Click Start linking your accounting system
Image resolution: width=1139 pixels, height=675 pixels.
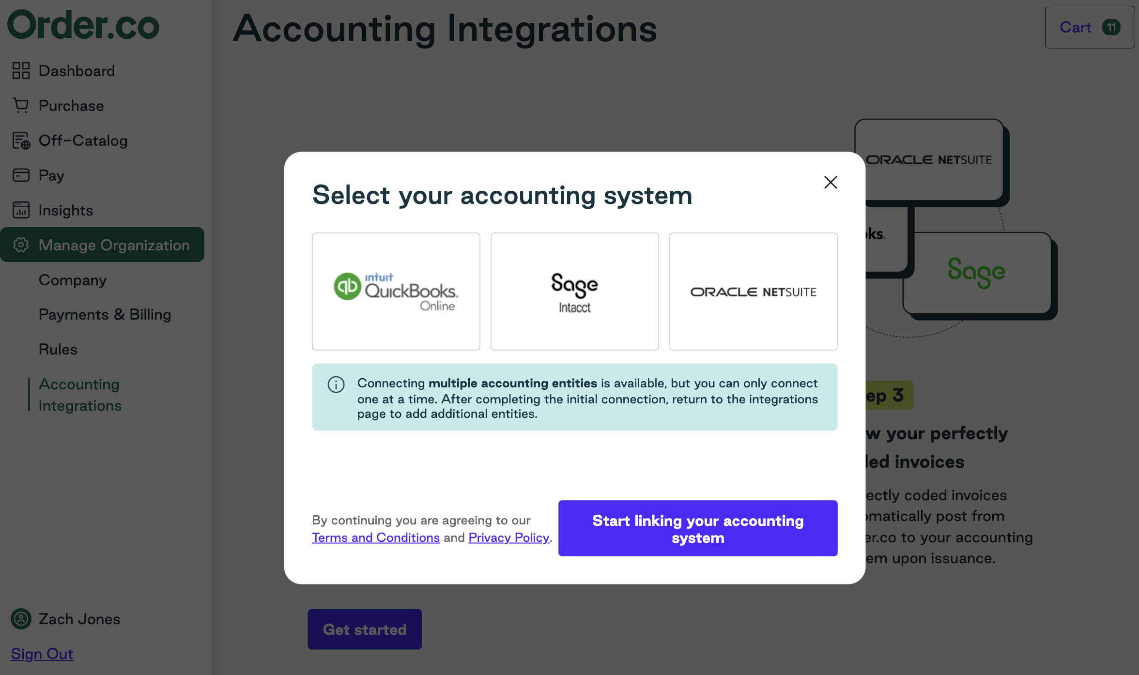click(x=697, y=528)
